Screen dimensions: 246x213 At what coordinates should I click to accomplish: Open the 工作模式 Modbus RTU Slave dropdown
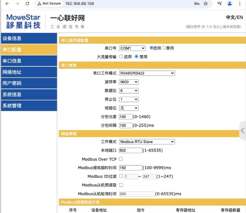(147, 142)
